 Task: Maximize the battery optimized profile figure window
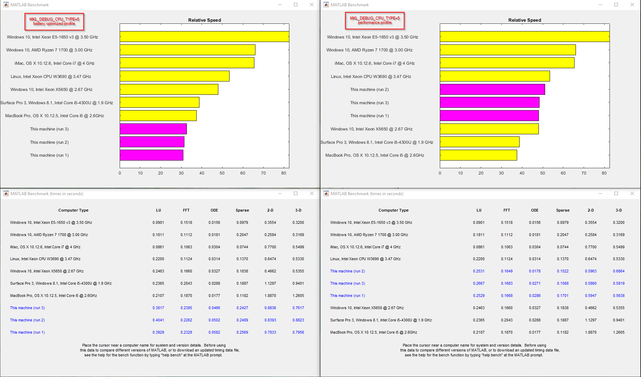296,5
